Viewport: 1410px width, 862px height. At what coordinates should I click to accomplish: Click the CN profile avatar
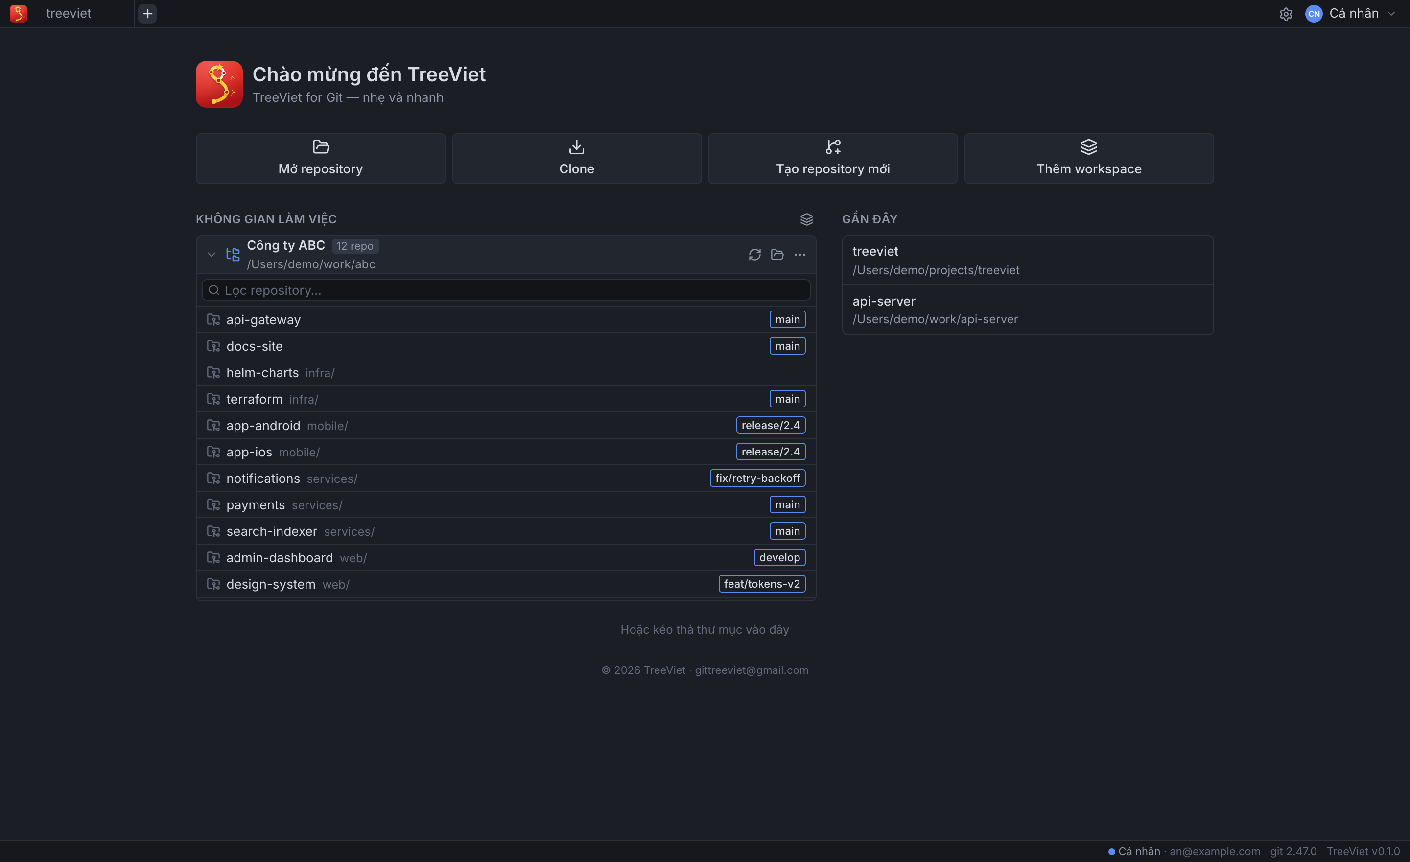tap(1313, 14)
